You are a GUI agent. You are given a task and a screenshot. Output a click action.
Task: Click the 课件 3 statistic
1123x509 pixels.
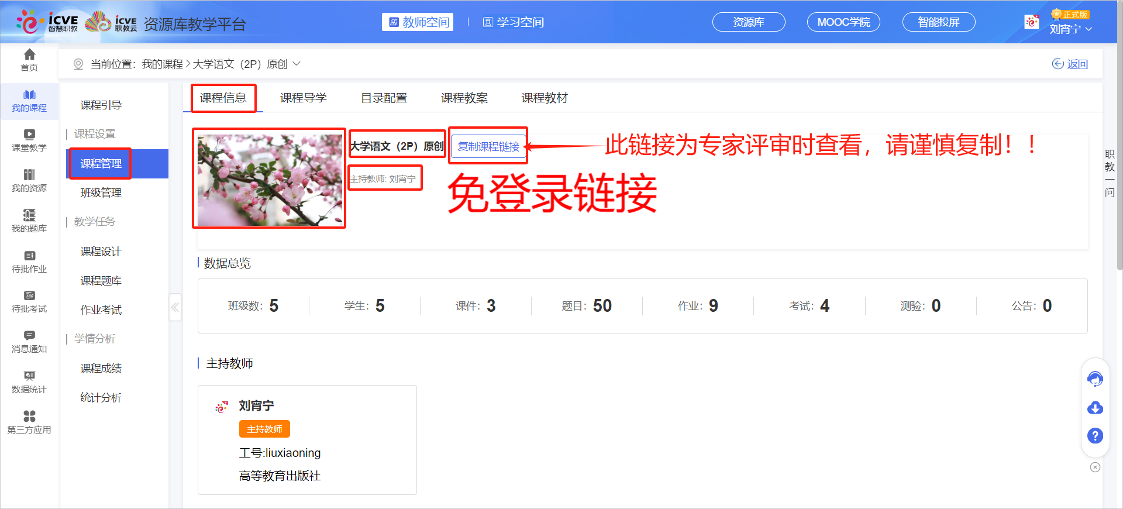point(475,306)
